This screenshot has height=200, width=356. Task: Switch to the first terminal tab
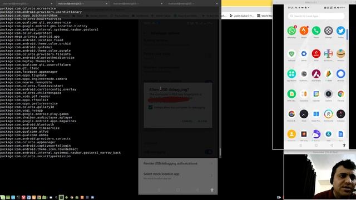tap(27, 3)
